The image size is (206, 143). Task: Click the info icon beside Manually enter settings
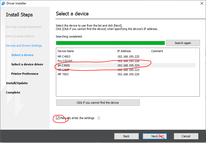pyautogui.click(x=99, y=118)
